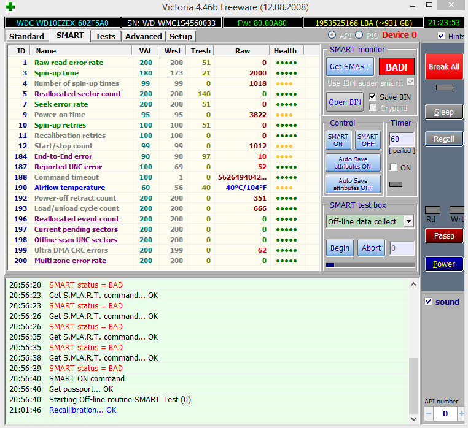Click the Recallibration... OK log entry
Viewport: 468px width, 428px height.
[x=83, y=410]
